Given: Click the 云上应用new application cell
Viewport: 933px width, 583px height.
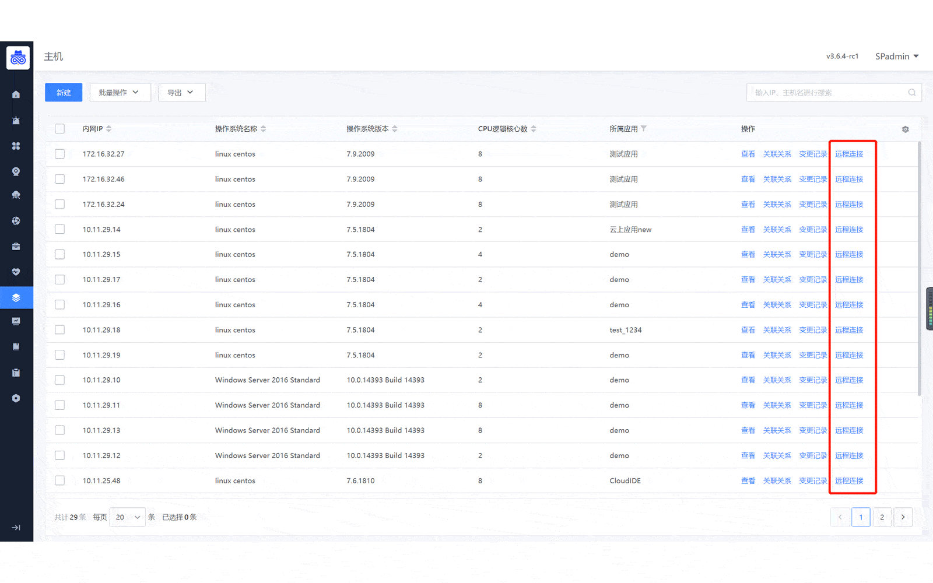Looking at the screenshot, I should 630,230.
